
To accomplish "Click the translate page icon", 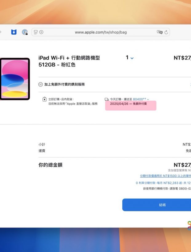I will point(159,32).
